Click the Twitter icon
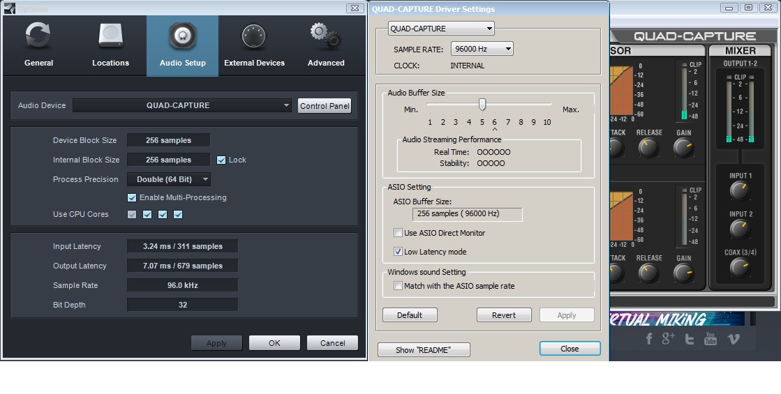The image size is (781, 394). [x=690, y=340]
